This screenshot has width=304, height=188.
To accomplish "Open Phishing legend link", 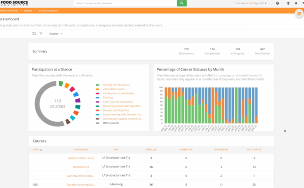I will 107,97.
